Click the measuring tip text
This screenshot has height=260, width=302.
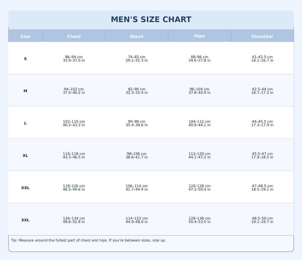click(x=88, y=240)
